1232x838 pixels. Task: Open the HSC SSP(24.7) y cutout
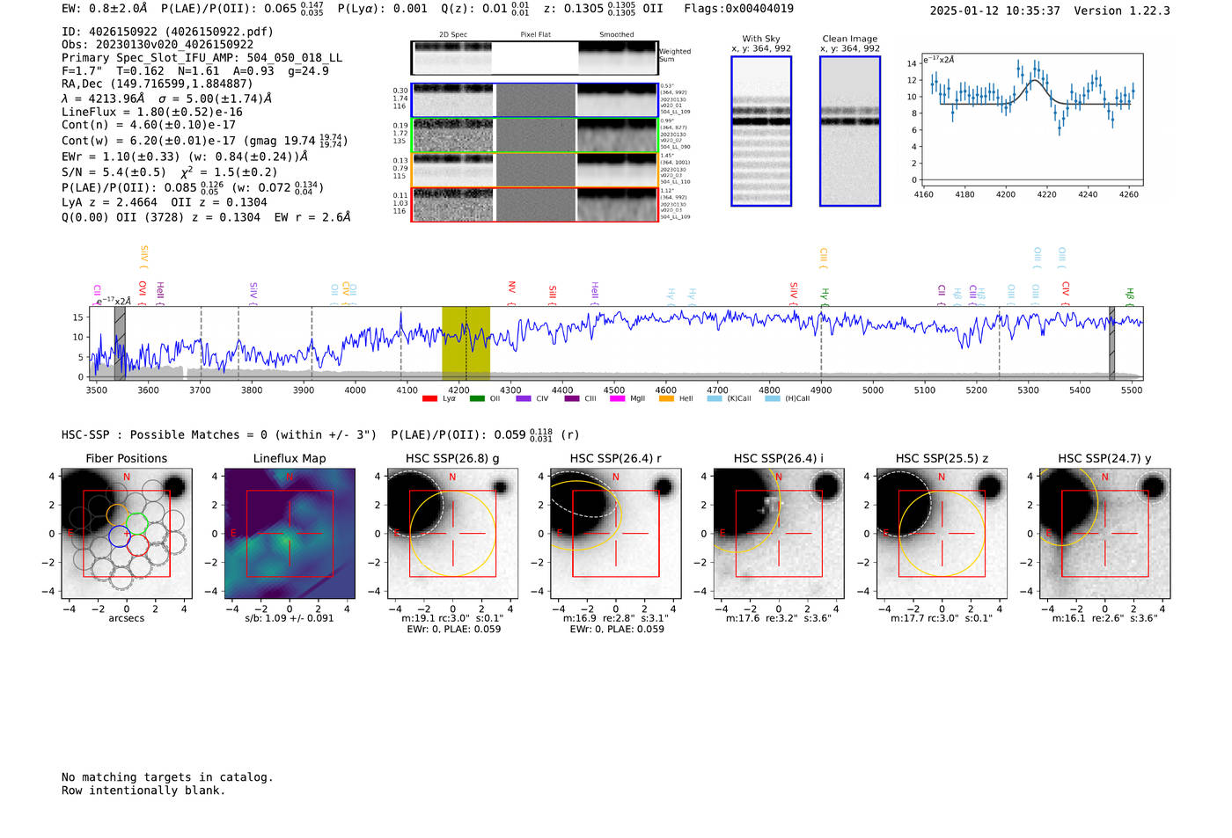click(x=1104, y=533)
